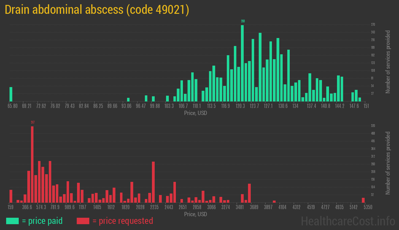Click 'Price, USD' label under red chart
Image resolution: width=399 pixels, height=230 pixels.
pos(196,214)
